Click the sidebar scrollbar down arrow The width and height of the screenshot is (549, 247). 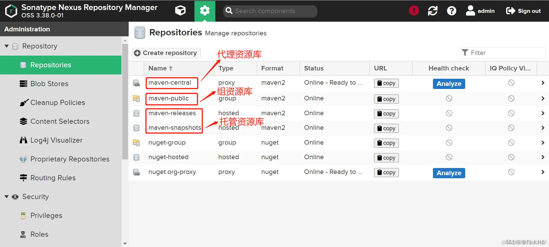coord(125,244)
